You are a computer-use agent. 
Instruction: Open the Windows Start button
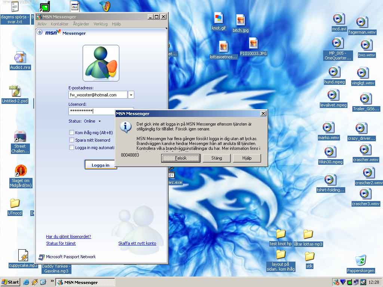(x=10, y=282)
